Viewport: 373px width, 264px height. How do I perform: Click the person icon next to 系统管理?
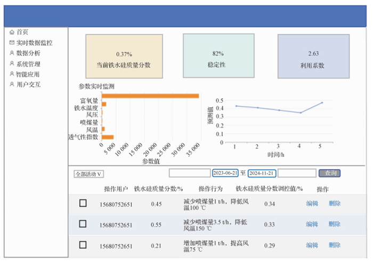(x=12, y=63)
